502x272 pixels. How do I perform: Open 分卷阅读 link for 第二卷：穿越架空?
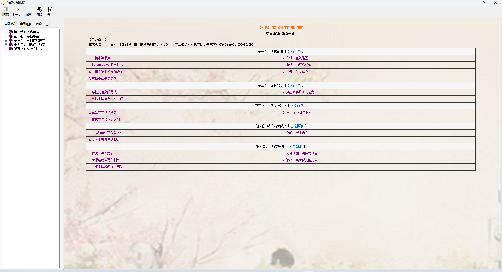pos(294,85)
